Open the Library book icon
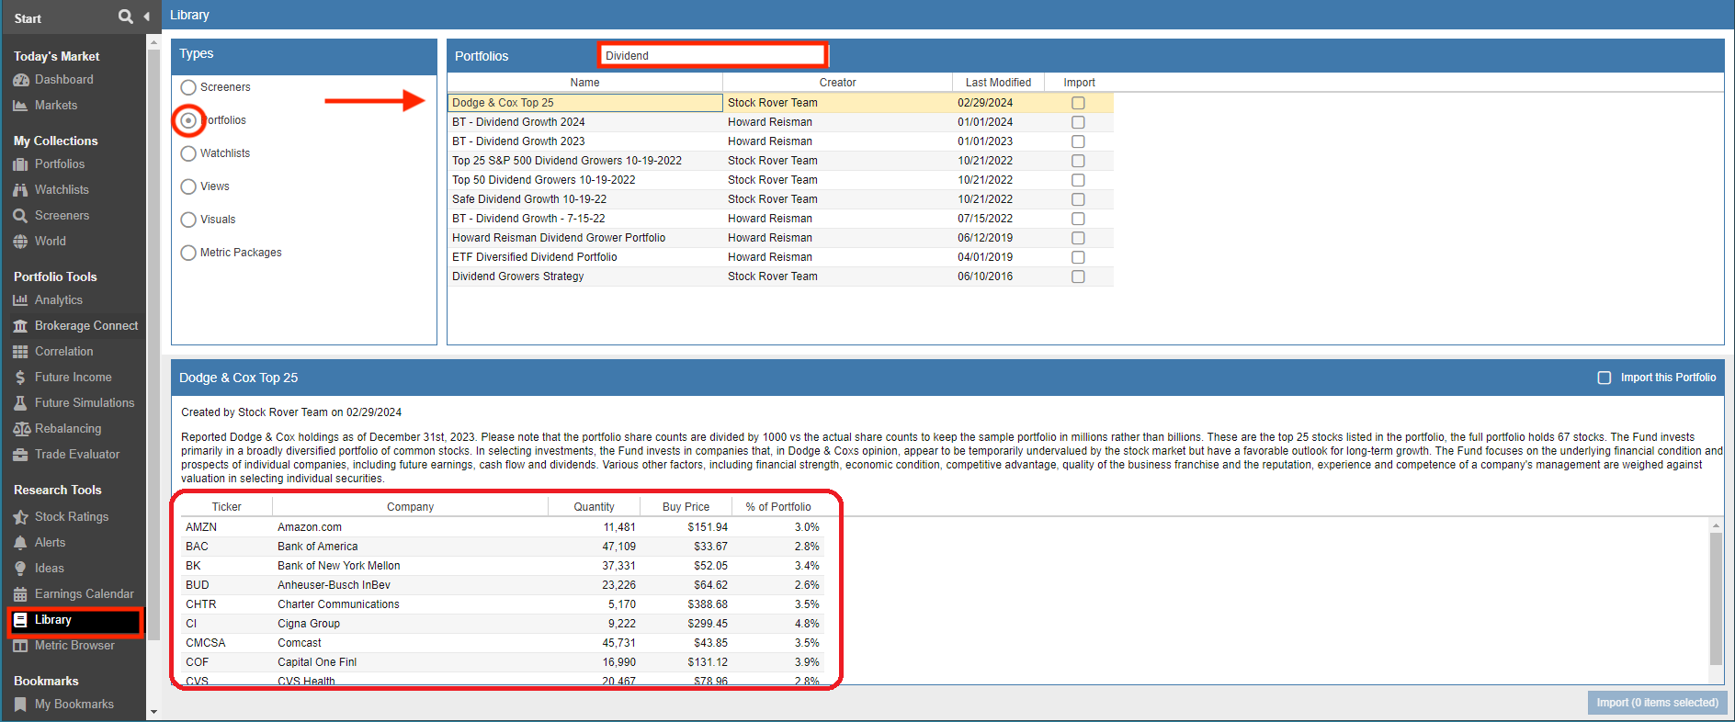Image resolution: width=1735 pixels, height=722 pixels. coord(20,620)
